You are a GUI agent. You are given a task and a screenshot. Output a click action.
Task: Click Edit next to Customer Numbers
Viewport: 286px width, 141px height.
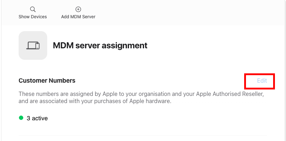(262, 81)
